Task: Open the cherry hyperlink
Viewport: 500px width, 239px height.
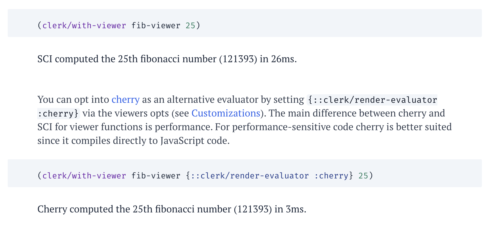Action: (x=125, y=99)
